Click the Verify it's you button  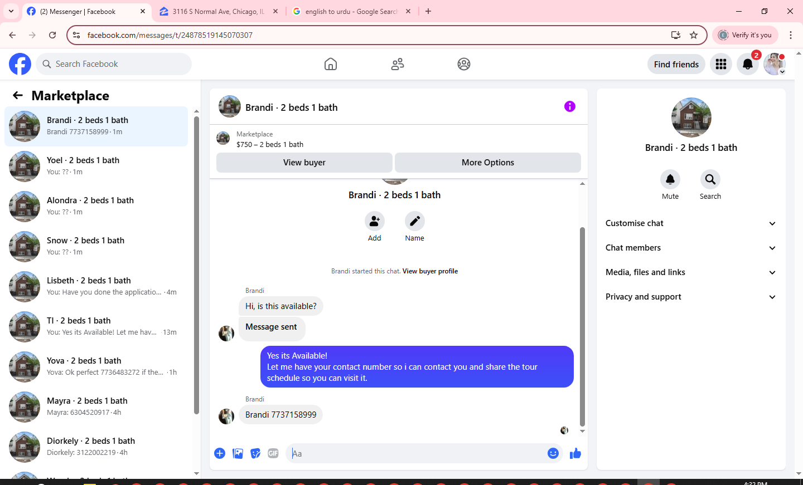click(745, 35)
